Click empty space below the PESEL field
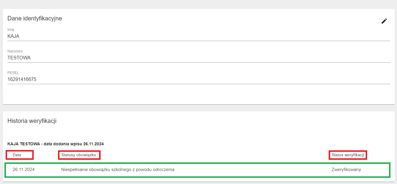The height and width of the screenshot is (184, 397). pos(177,95)
